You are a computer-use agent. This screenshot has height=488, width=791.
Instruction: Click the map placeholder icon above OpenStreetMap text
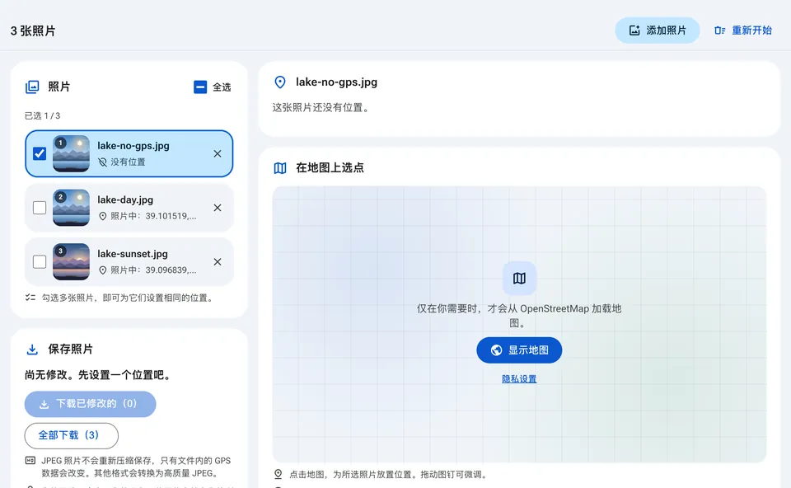tap(519, 278)
